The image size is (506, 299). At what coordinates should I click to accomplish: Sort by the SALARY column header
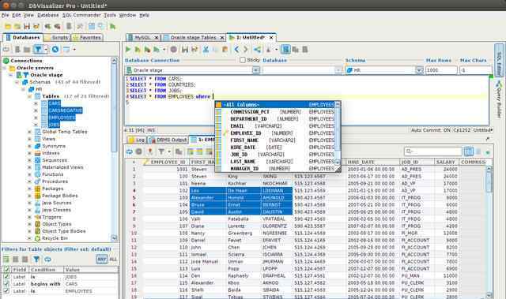pyautogui.click(x=446, y=162)
